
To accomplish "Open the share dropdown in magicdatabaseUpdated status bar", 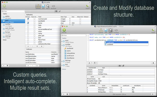I will pos(153,94).
